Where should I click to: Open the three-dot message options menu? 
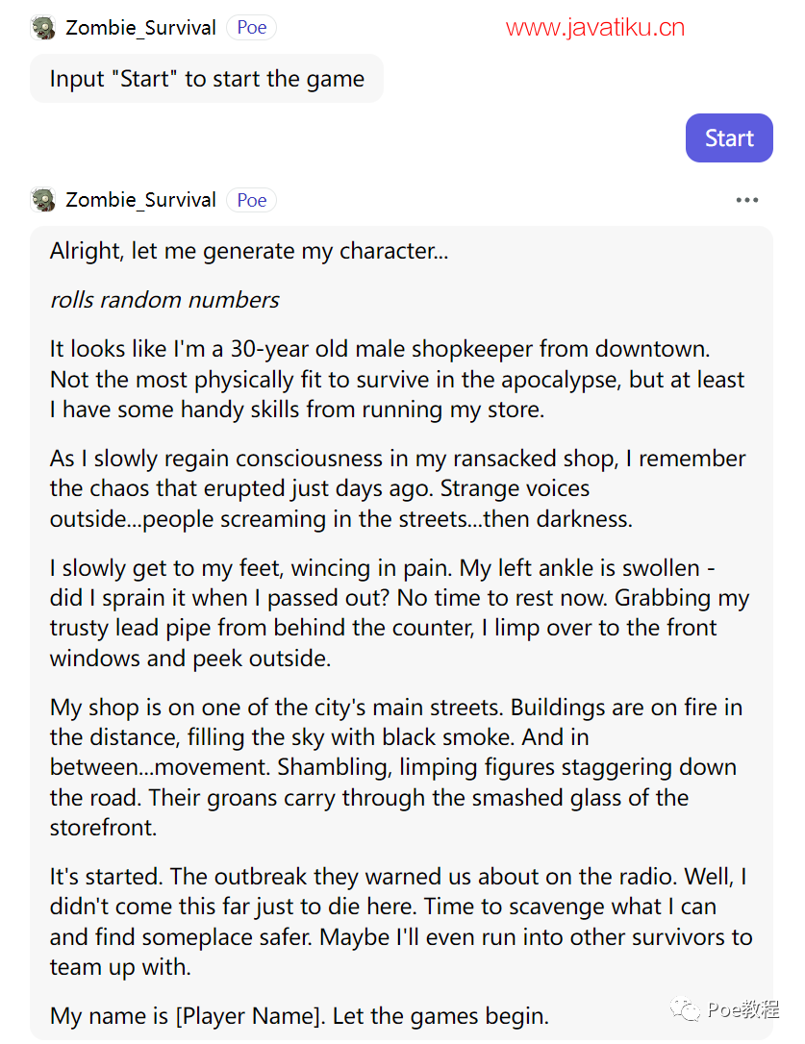pyautogui.click(x=746, y=200)
